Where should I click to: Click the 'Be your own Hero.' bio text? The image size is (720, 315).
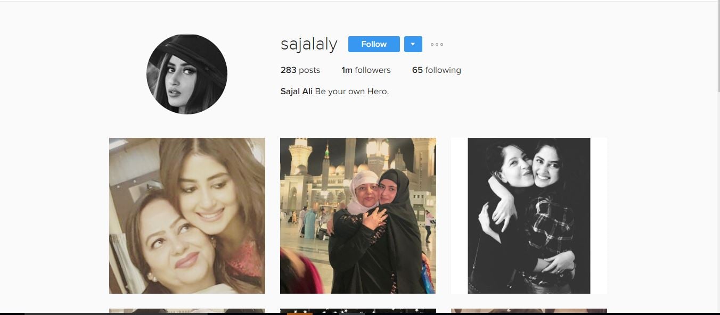click(352, 92)
